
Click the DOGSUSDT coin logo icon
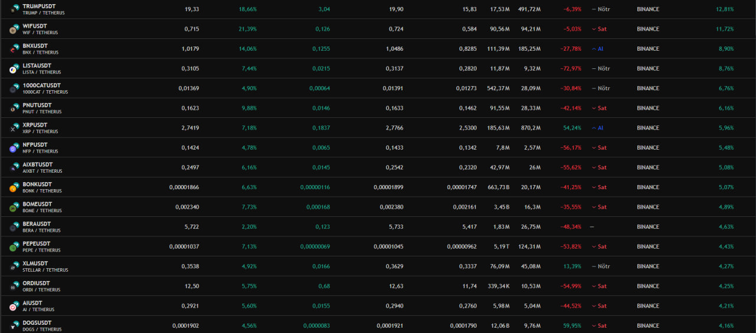pyautogui.click(x=14, y=325)
